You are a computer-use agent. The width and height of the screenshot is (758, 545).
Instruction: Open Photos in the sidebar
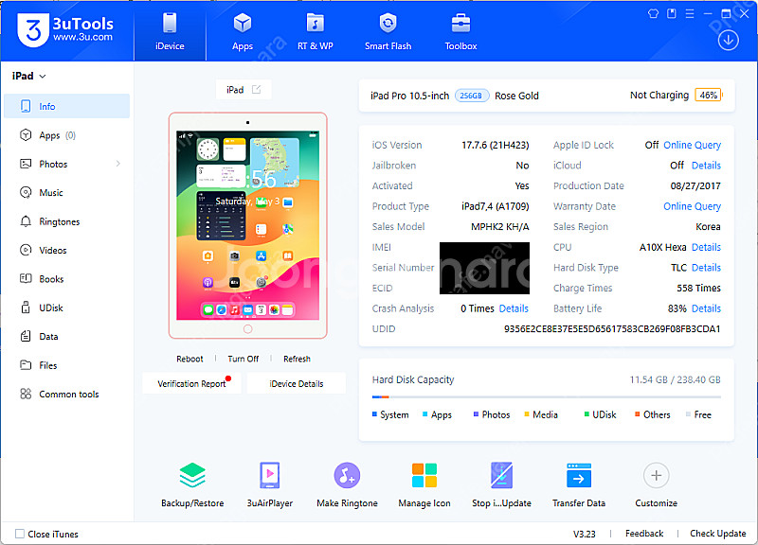click(x=66, y=164)
